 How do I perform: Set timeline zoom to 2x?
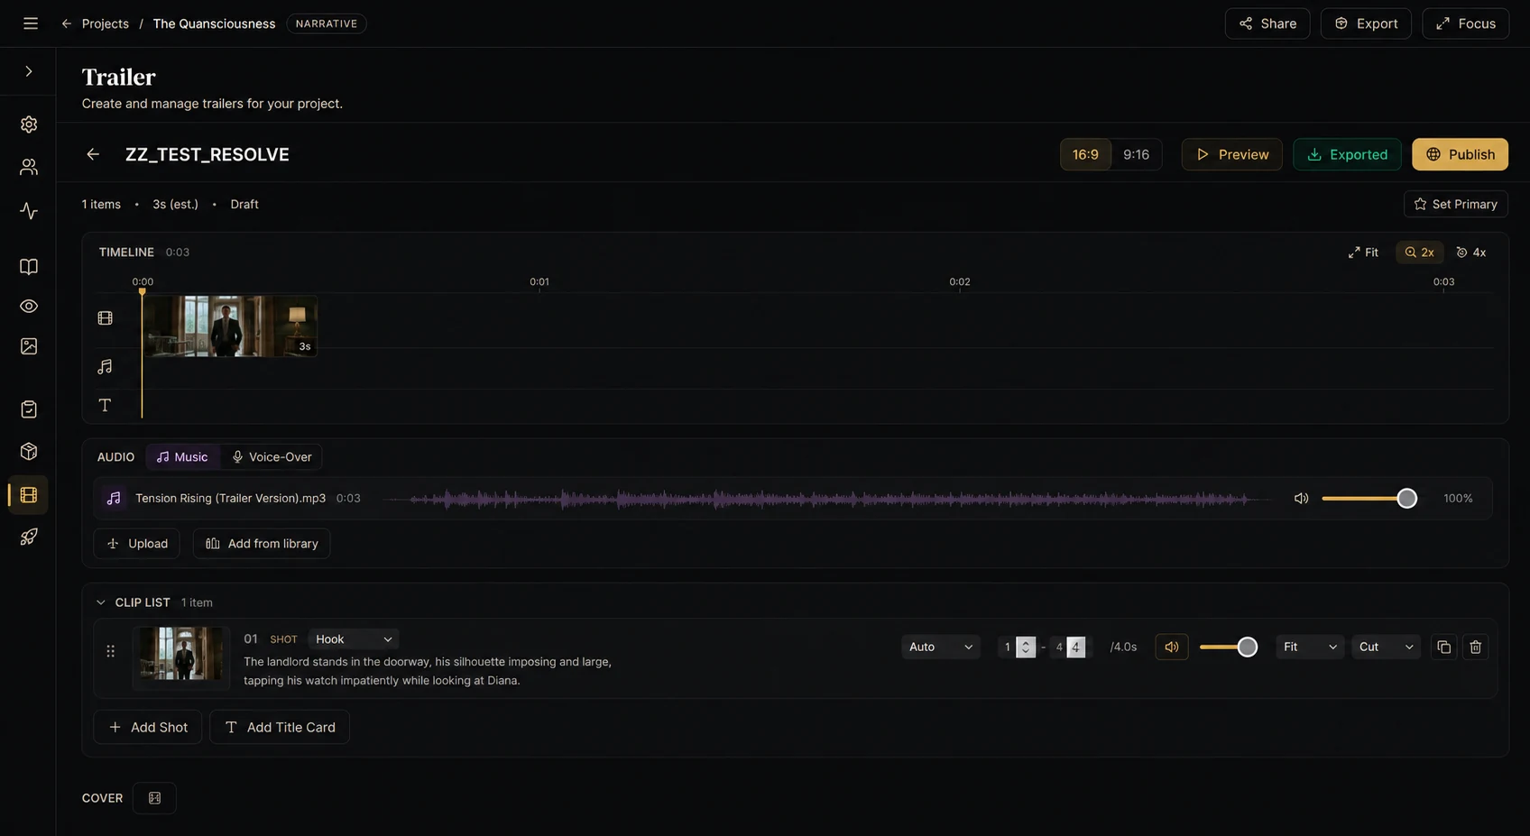(x=1419, y=253)
